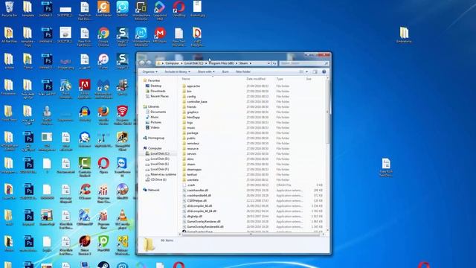This screenshot has width=476, height=268.
Task: Expand the arrow after Steam in breadcrumb
Action: 251,63
